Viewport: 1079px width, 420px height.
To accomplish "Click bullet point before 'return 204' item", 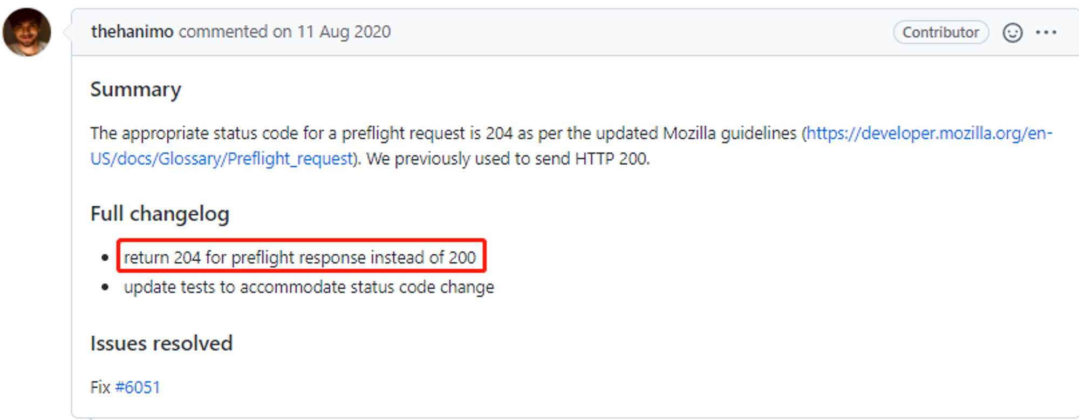I will (105, 258).
